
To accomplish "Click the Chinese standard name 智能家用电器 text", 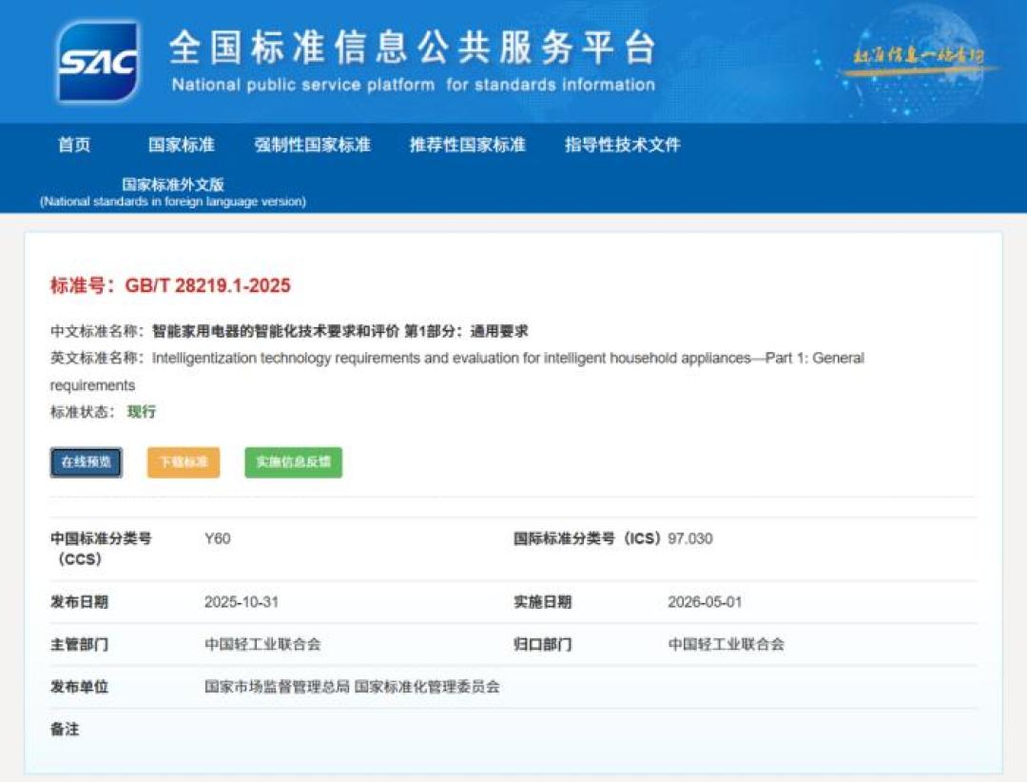I will (339, 331).
